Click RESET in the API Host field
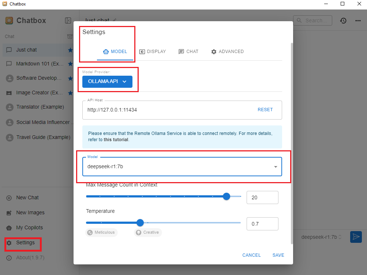 [x=265, y=110]
